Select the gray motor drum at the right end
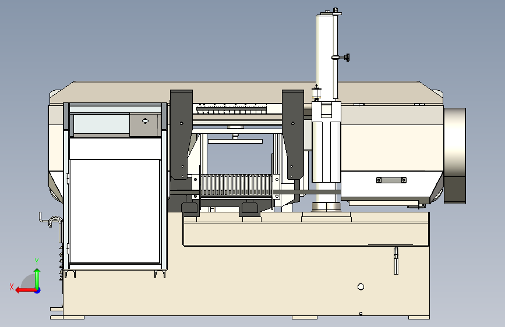Screen dimensions: 505x327 tap(455, 156)
